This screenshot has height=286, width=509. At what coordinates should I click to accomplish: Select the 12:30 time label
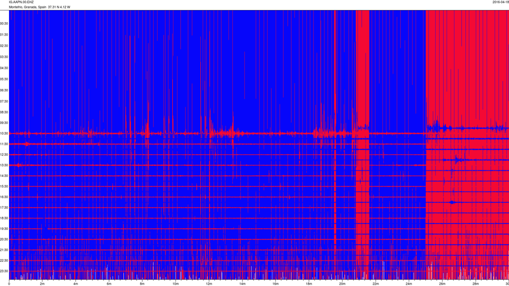tap(4, 155)
